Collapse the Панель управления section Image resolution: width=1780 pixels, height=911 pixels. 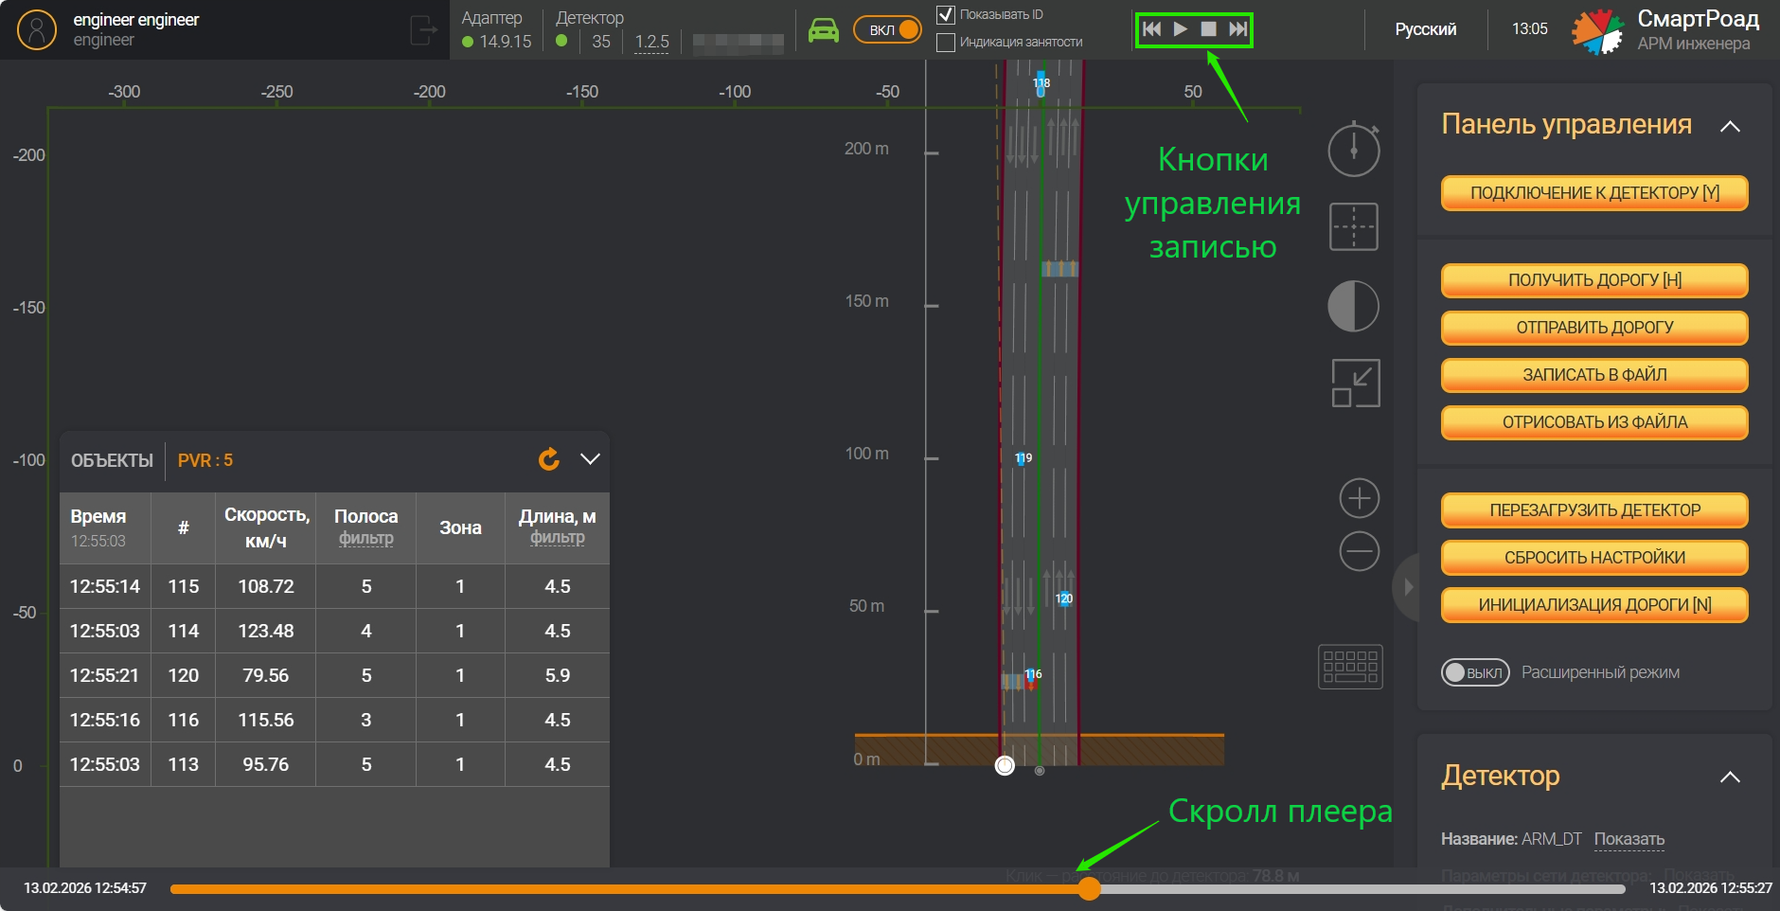(x=1729, y=126)
